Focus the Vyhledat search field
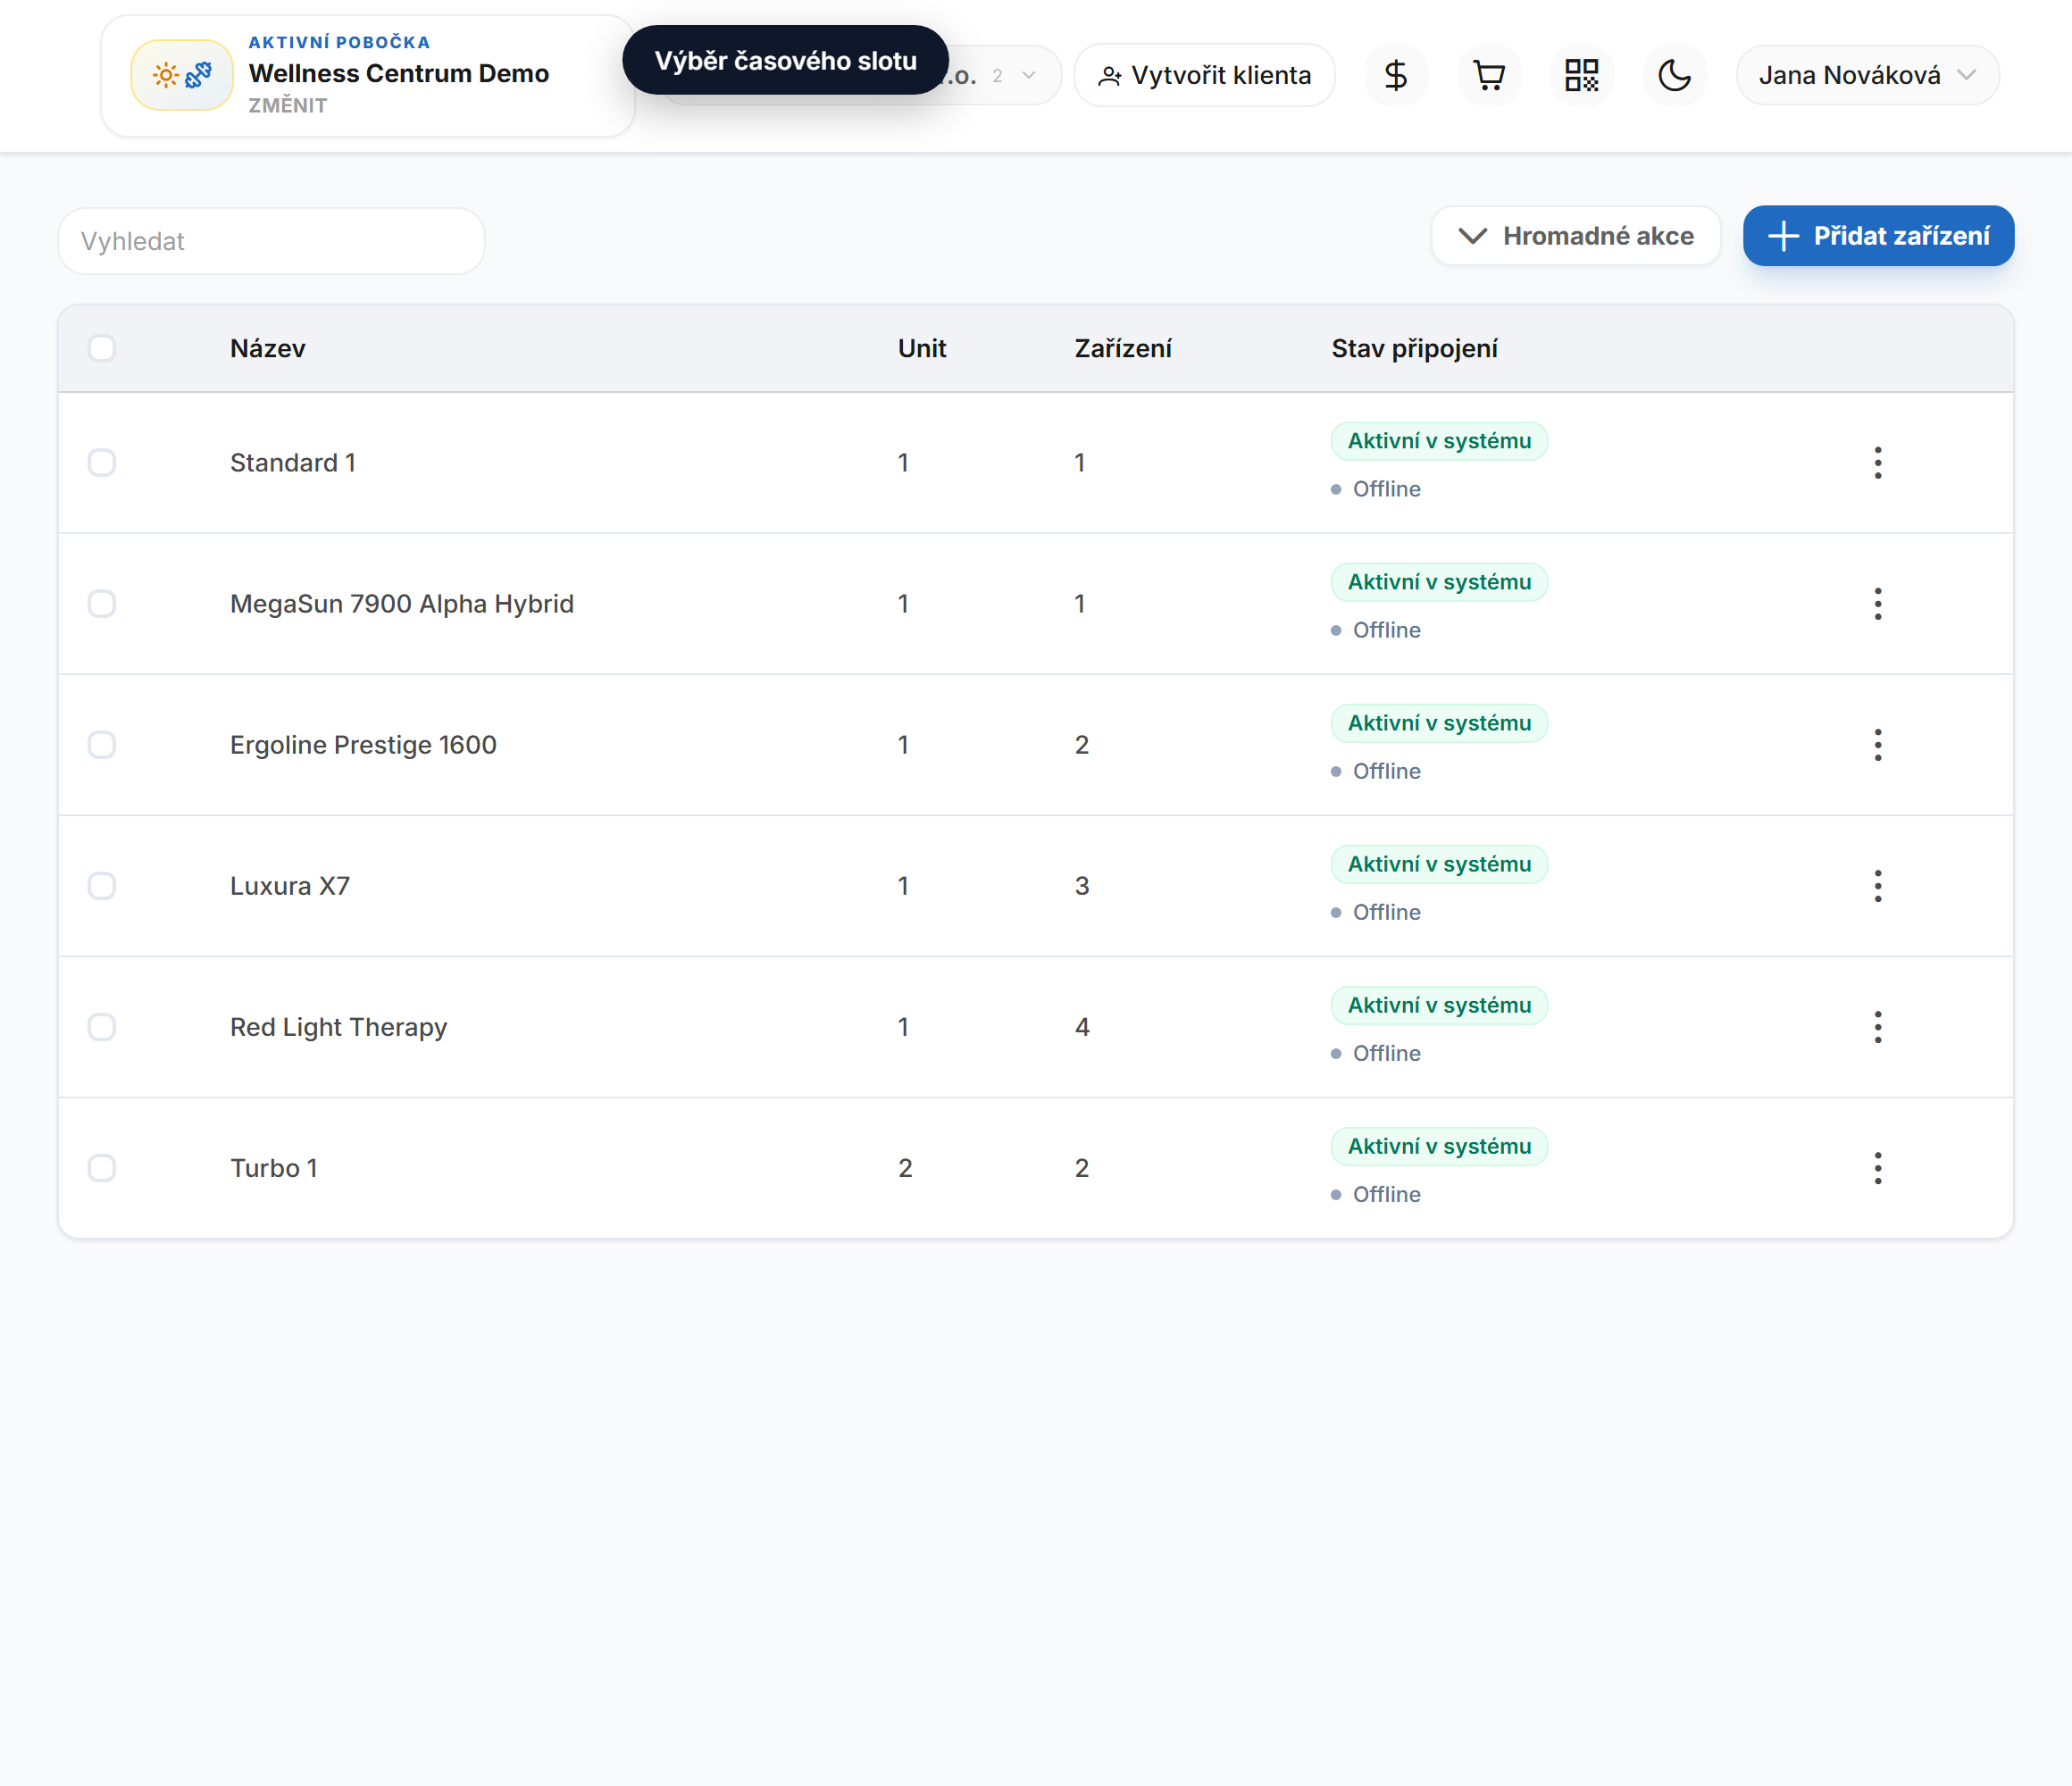The image size is (2072, 1786). [x=271, y=241]
